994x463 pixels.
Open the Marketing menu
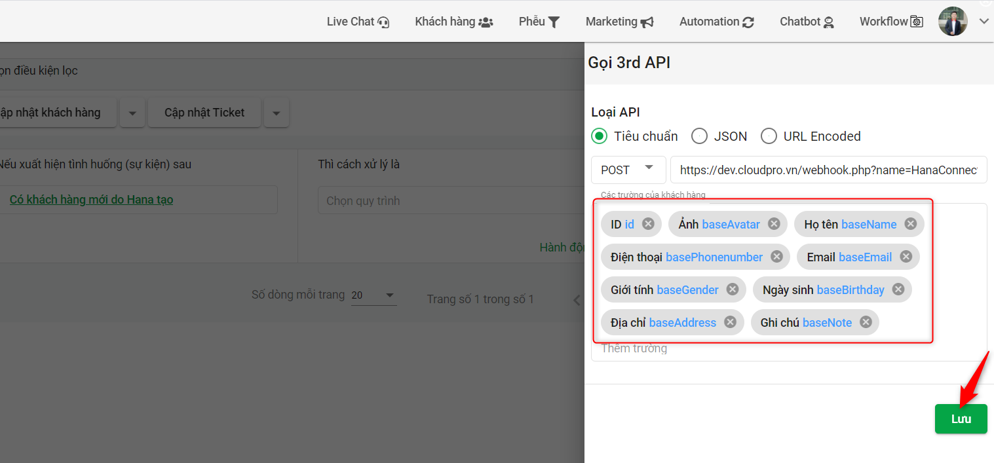click(619, 22)
